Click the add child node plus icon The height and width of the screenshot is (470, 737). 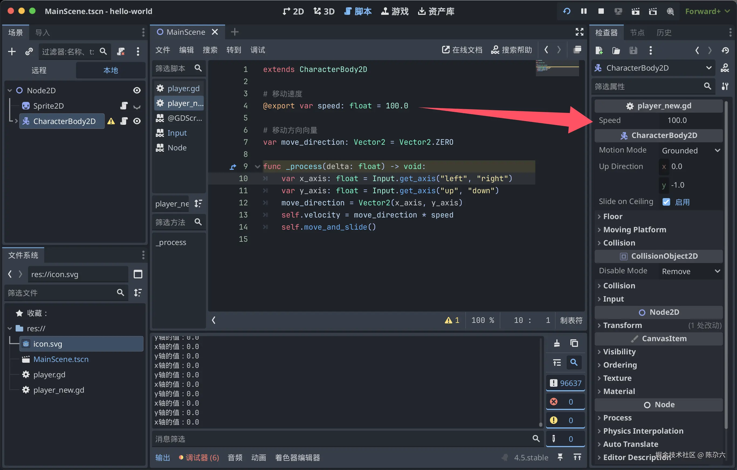(x=12, y=51)
